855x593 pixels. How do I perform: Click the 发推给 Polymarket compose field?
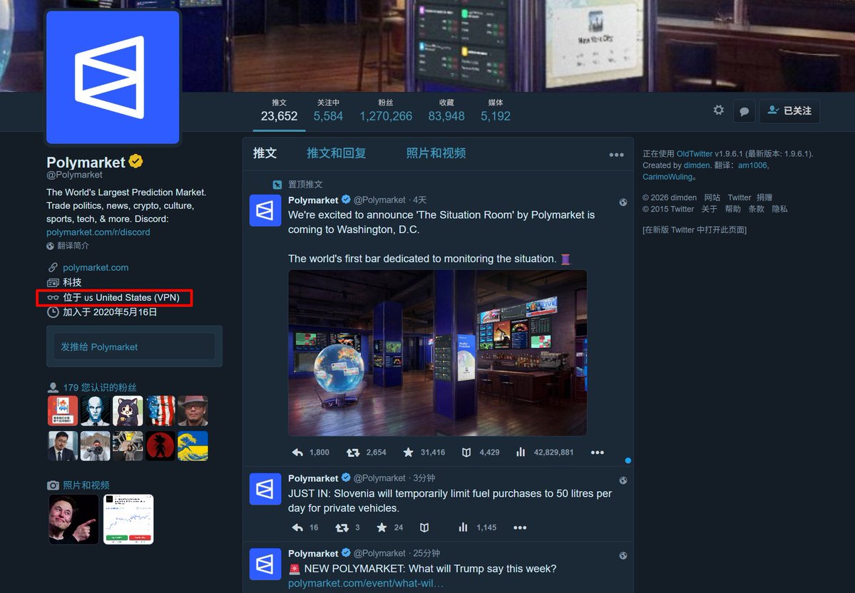point(134,346)
